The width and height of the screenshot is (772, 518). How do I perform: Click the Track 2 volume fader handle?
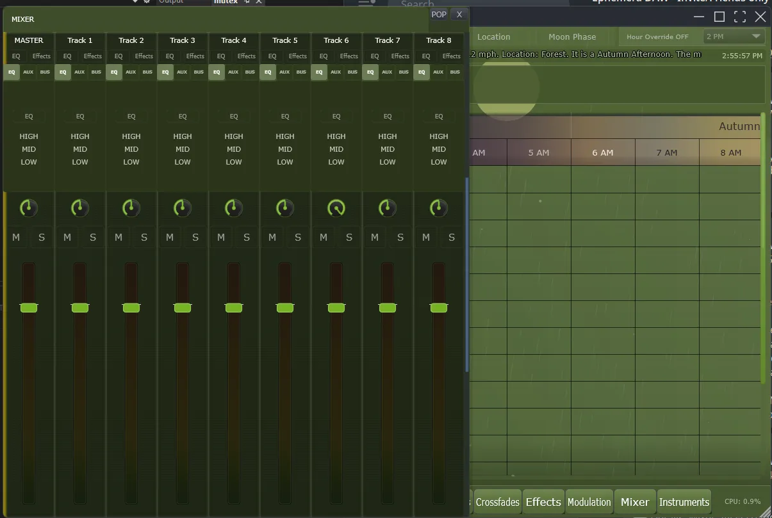[x=131, y=308]
